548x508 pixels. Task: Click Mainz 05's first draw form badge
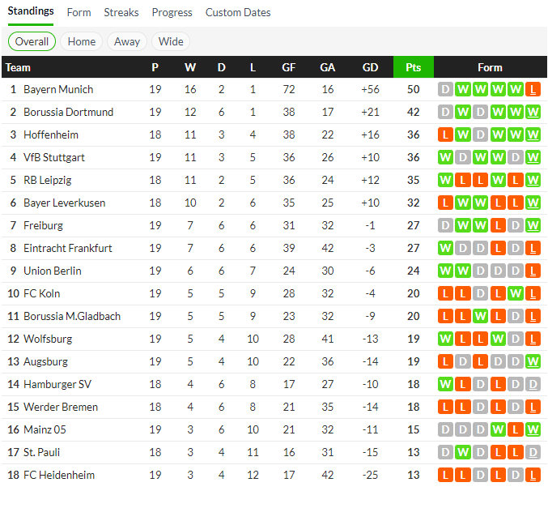[x=445, y=429]
